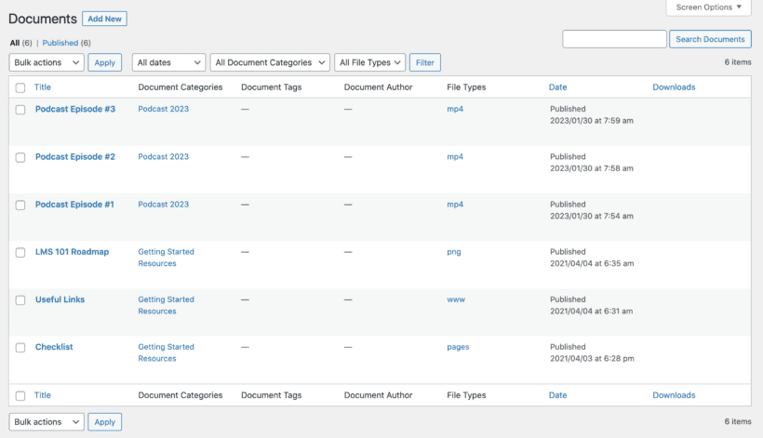The image size is (763, 438).
Task: Check the Podcast Episode #3 checkbox
Action: (x=20, y=110)
